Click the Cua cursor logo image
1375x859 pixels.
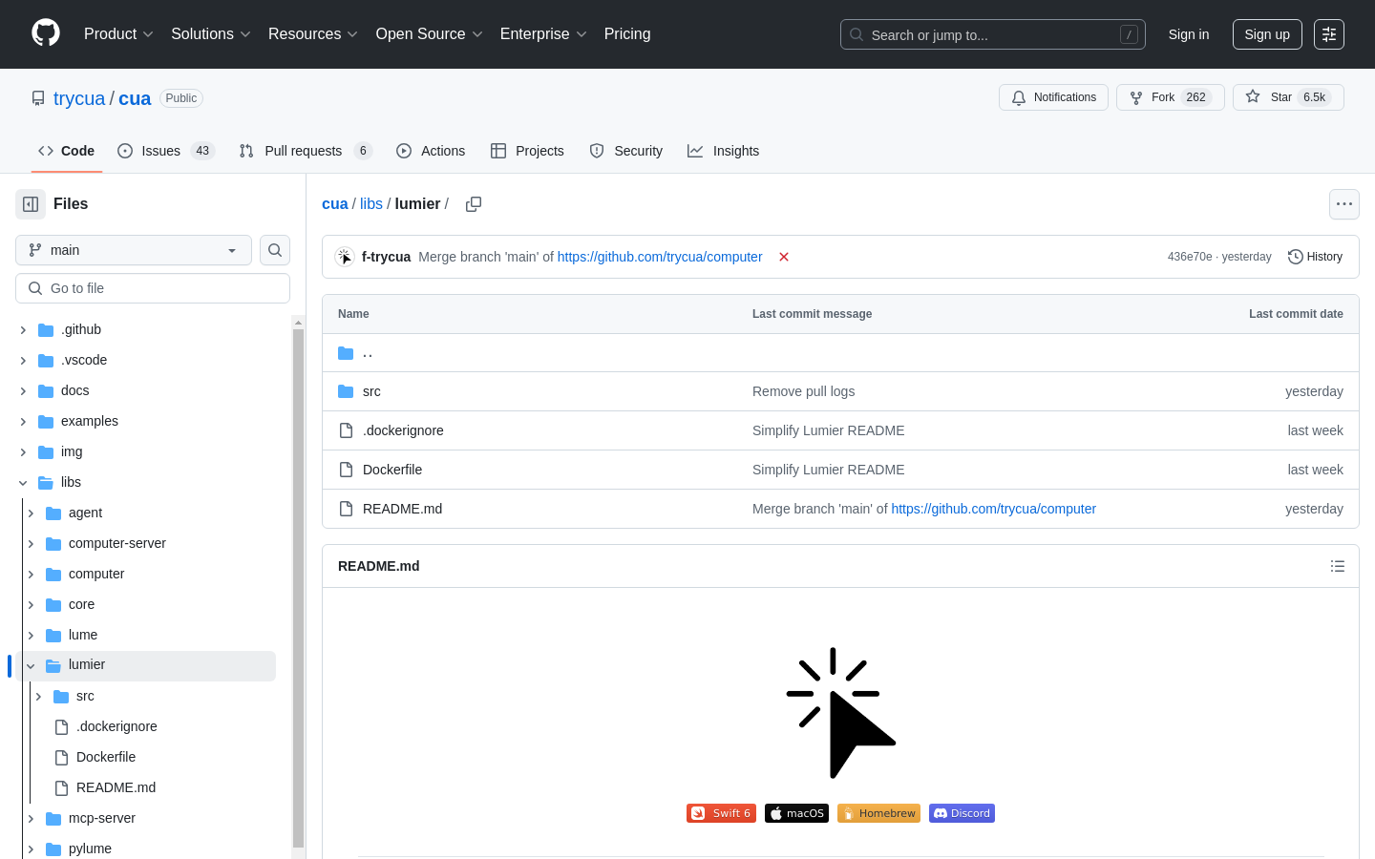[841, 713]
